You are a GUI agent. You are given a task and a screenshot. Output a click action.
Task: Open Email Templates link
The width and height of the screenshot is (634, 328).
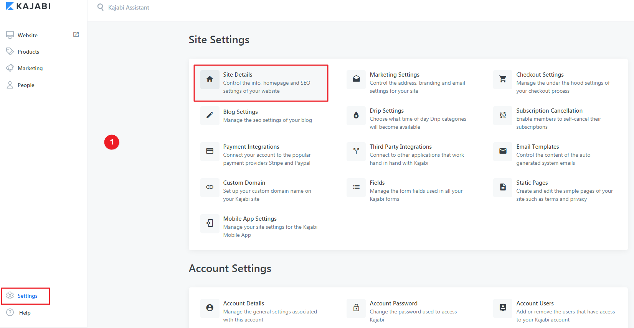[538, 147]
